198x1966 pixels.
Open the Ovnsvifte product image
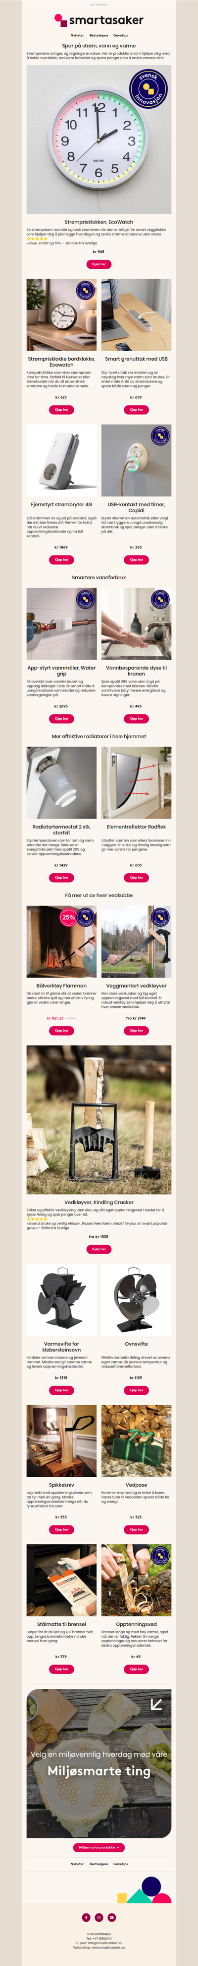coord(136,1300)
